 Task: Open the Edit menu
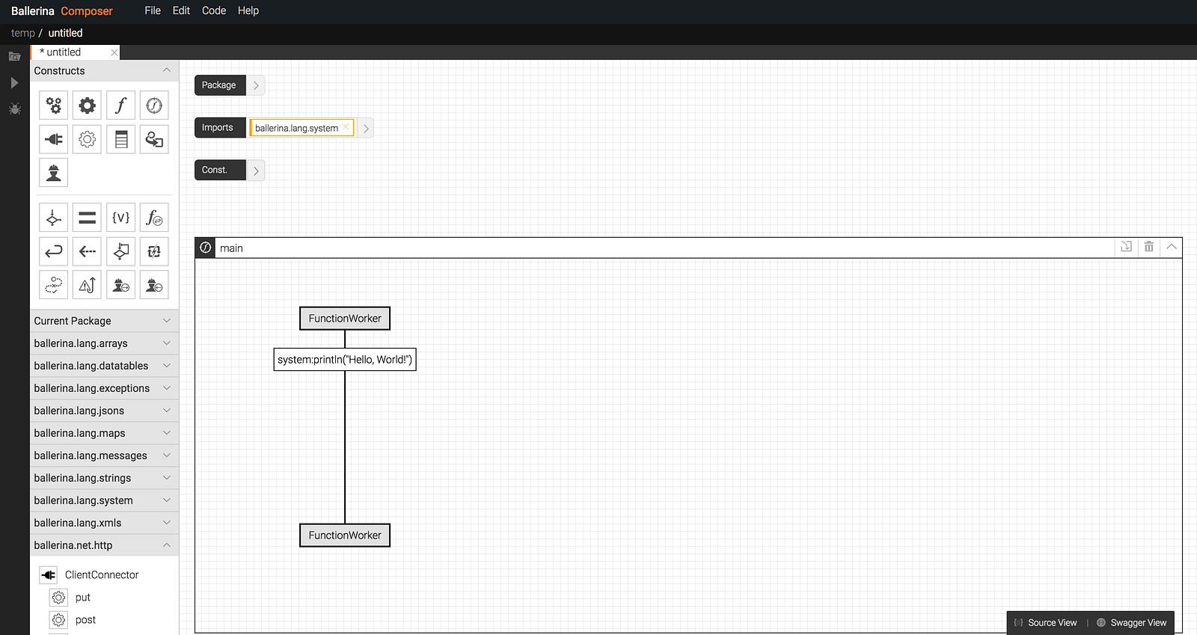tap(181, 10)
